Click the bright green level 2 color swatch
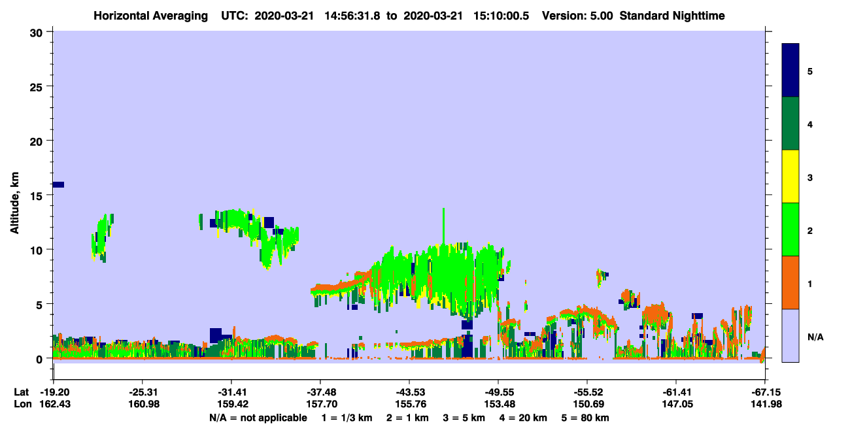The width and height of the screenshot is (850, 436). (790, 229)
